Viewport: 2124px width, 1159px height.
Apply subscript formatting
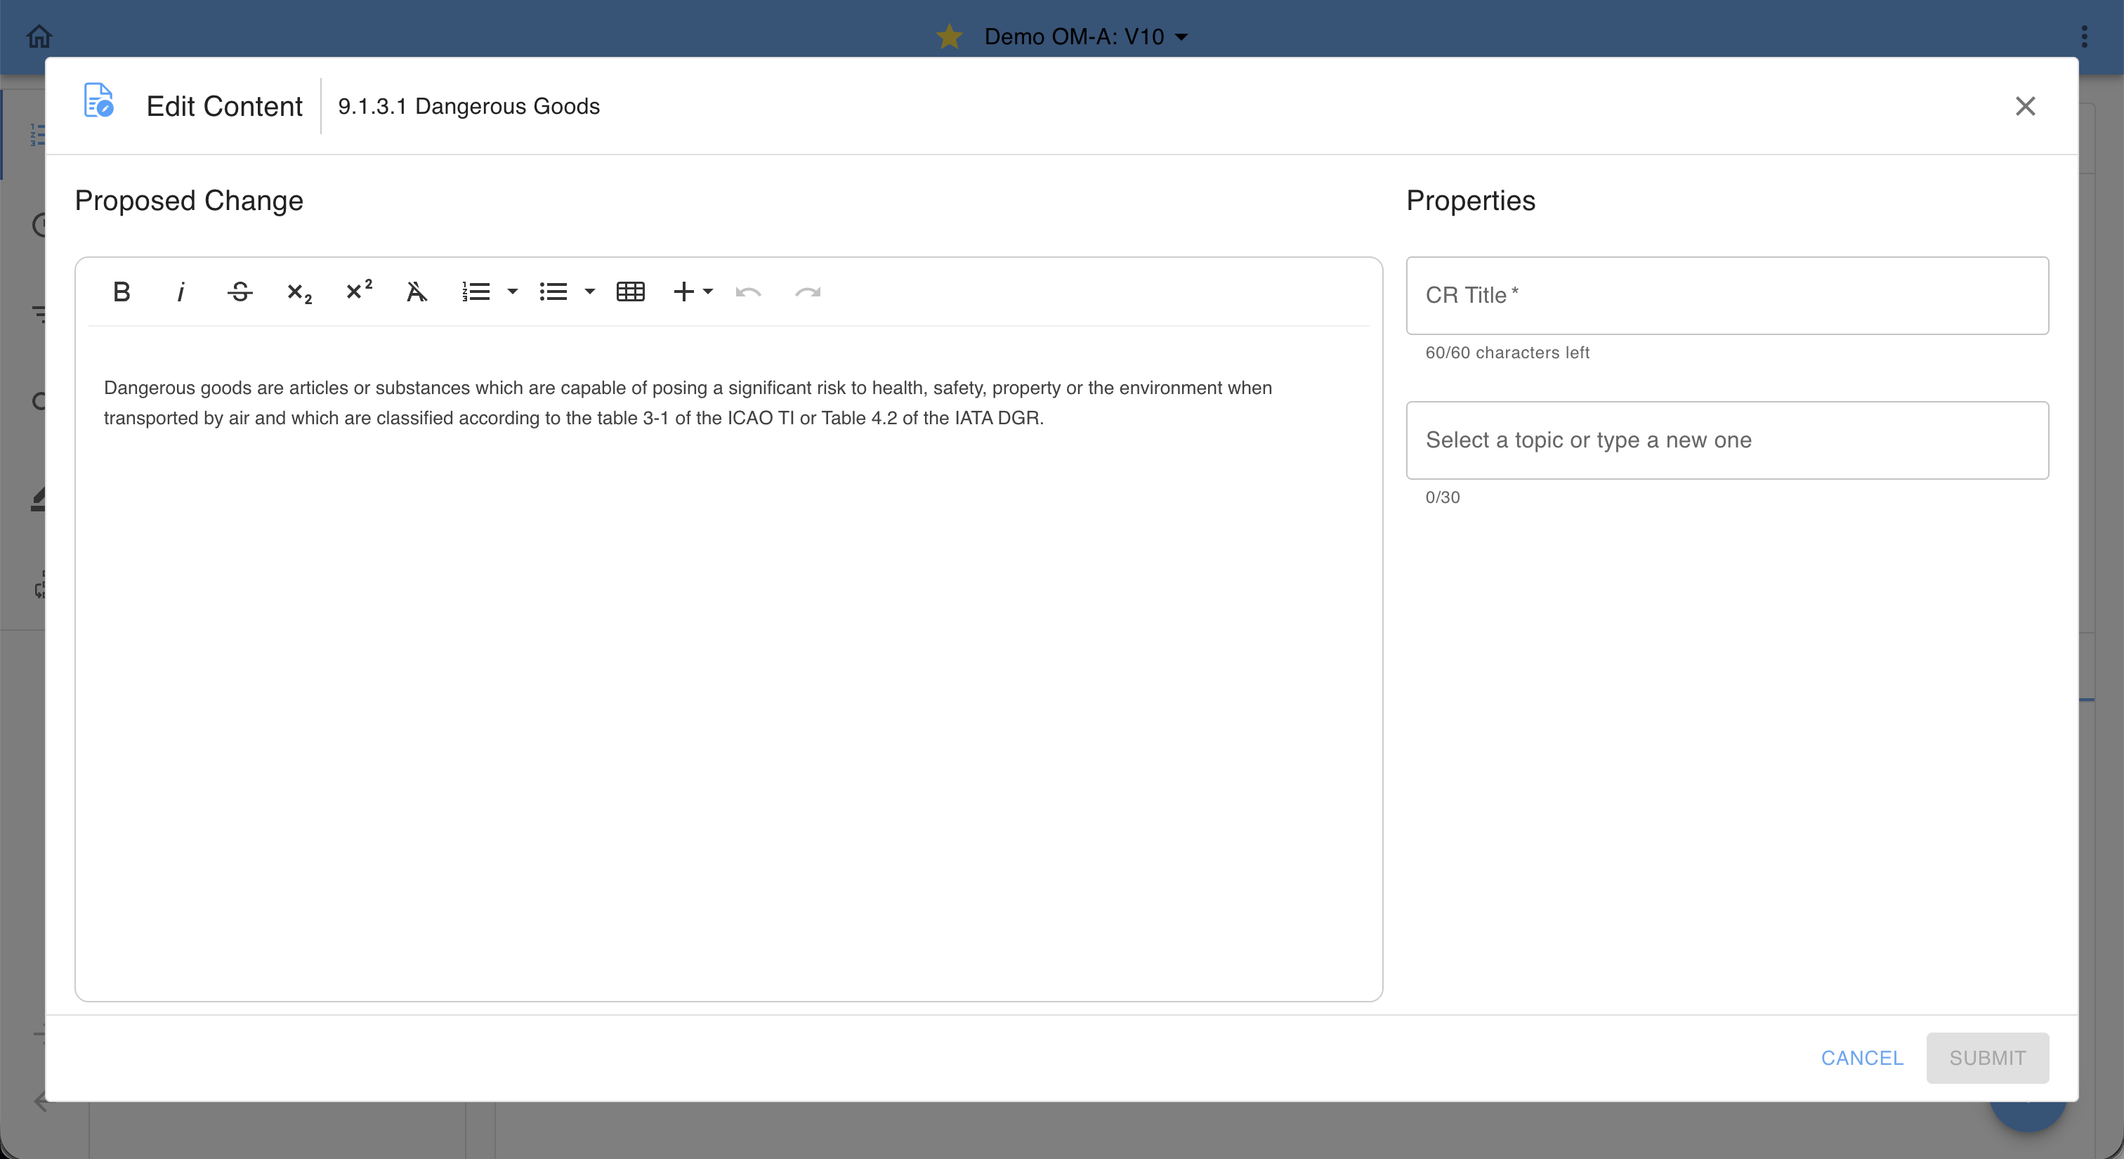pos(299,292)
